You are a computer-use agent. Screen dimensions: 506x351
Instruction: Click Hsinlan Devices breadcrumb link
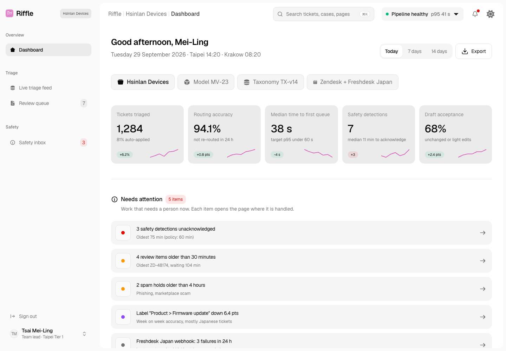tap(146, 14)
